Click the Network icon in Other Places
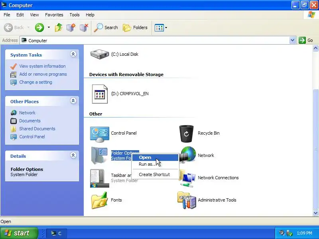 pos(14,113)
